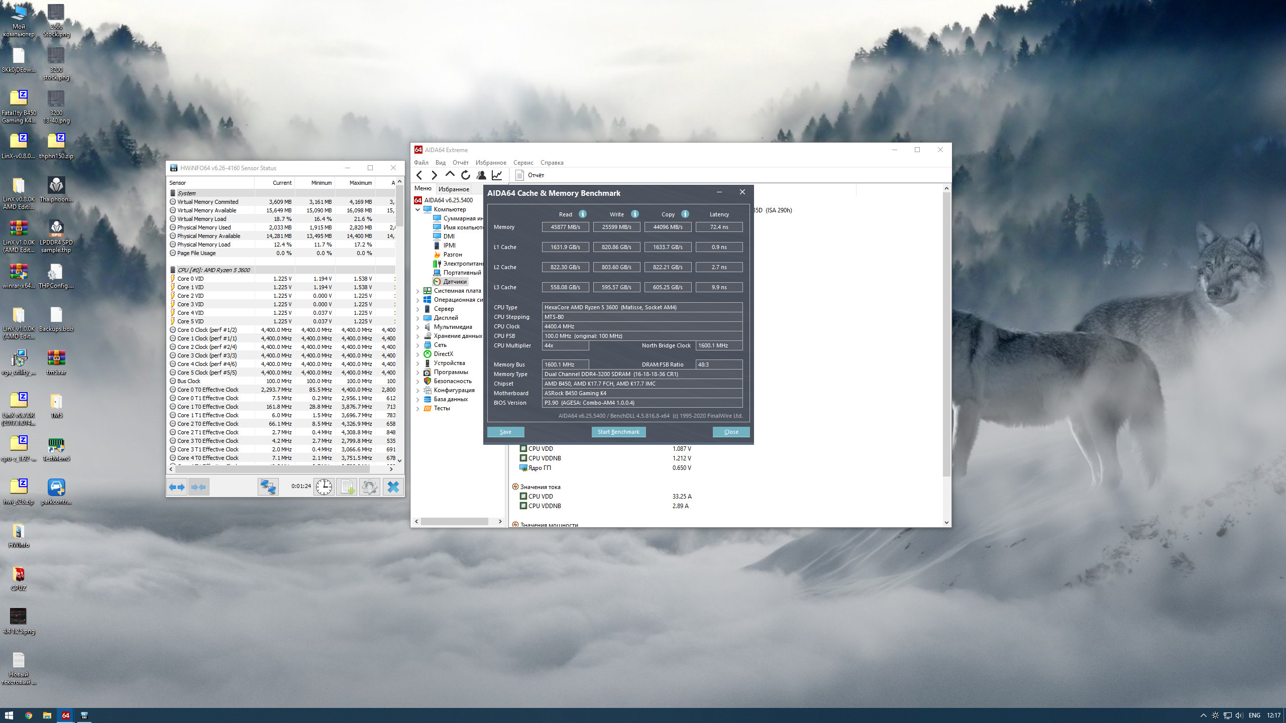1286x723 pixels.
Task: Click info icon next to Copy
Action: tap(685, 214)
